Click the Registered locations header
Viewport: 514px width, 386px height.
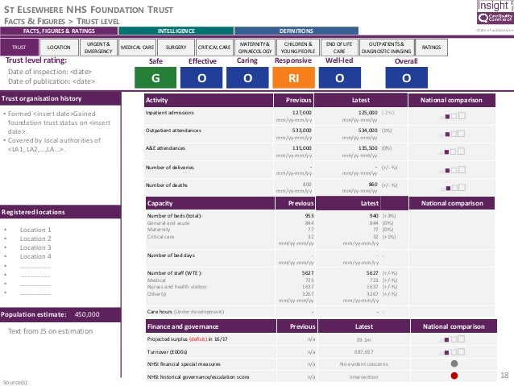(60, 212)
